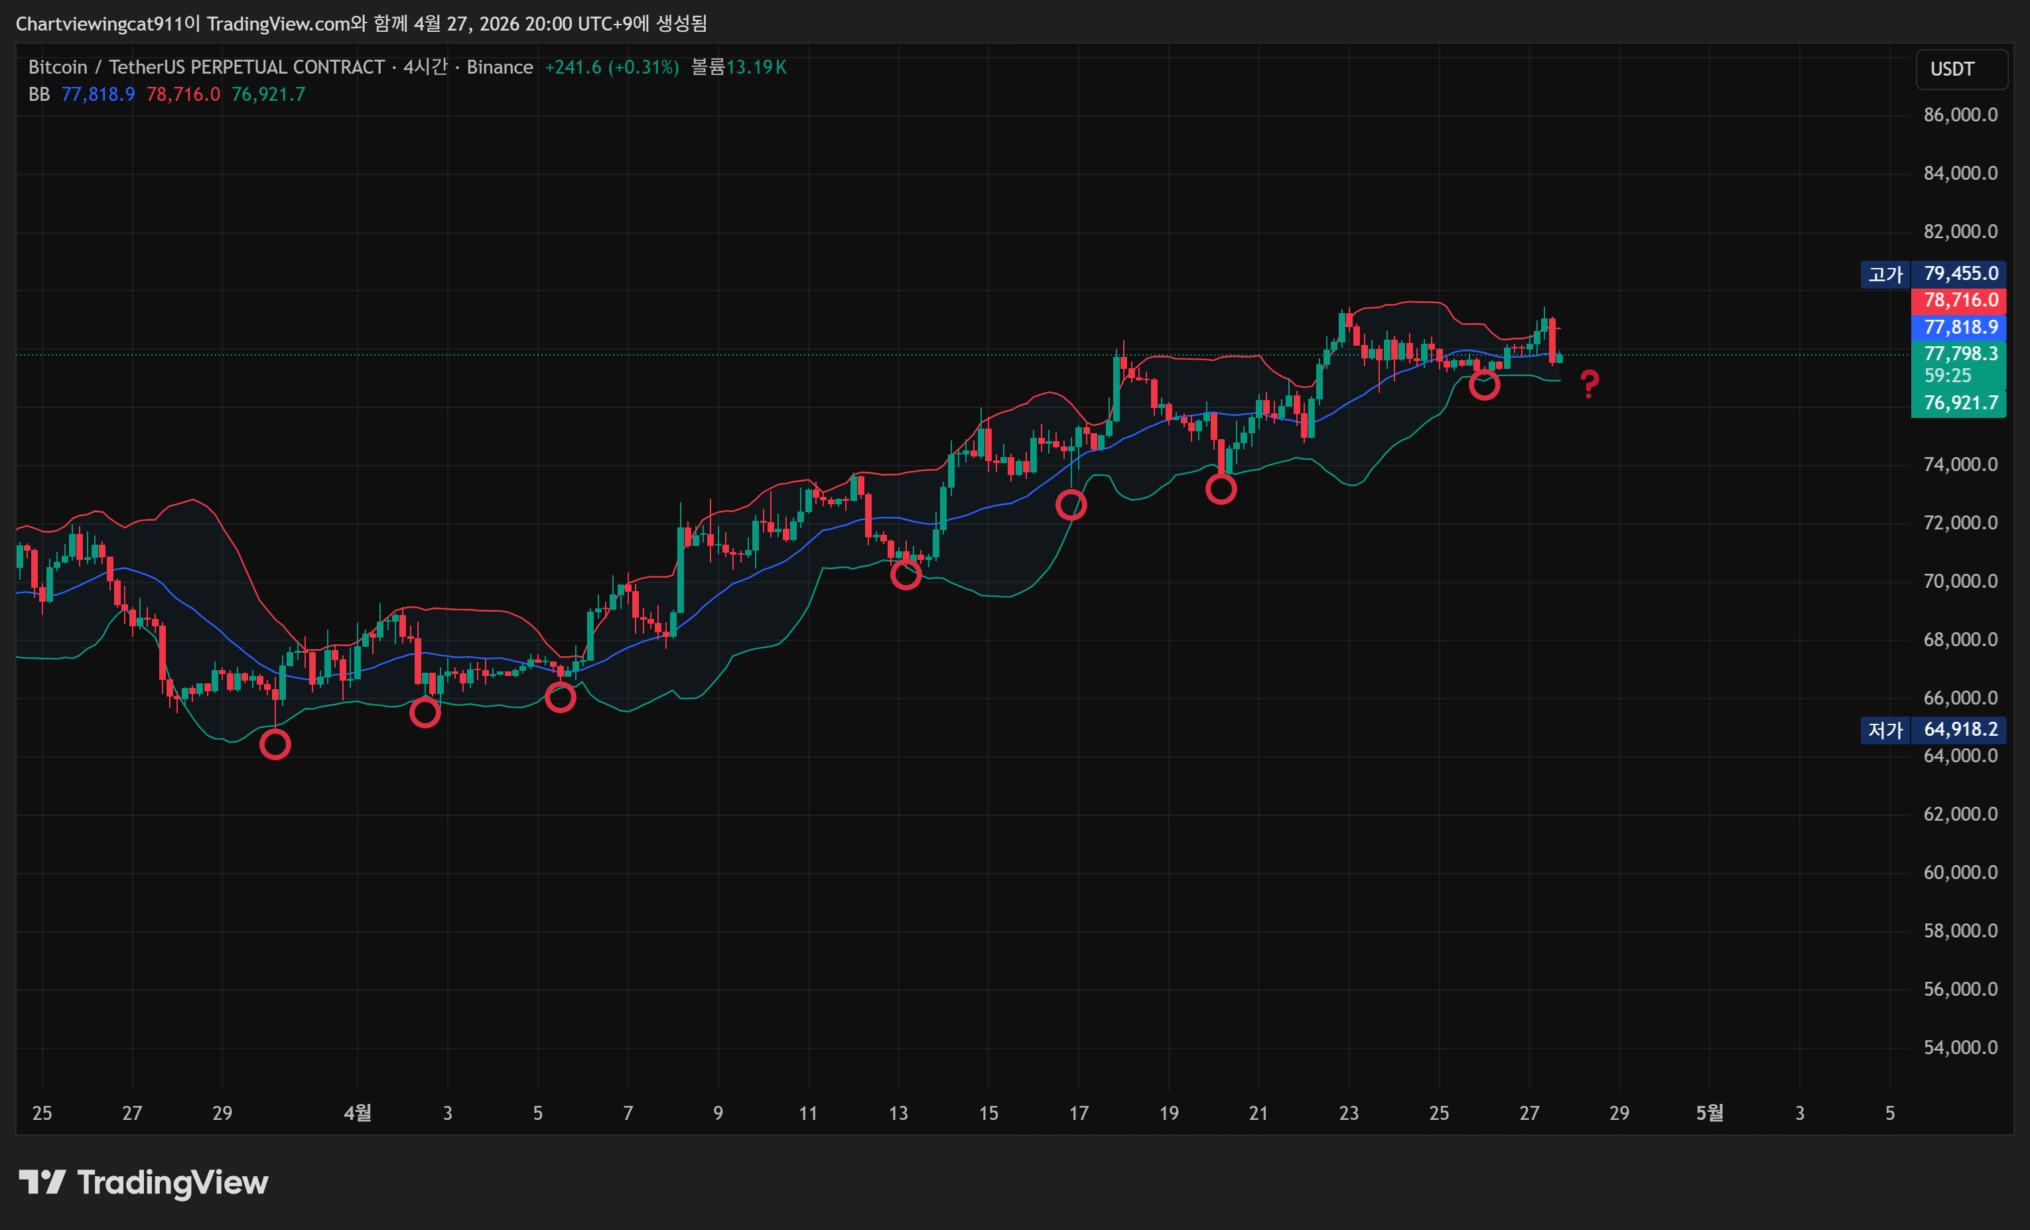This screenshot has width=2030, height=1230.
Task: Click the blue 77,818.9 basis price tag
Action: pos(1959,327)
